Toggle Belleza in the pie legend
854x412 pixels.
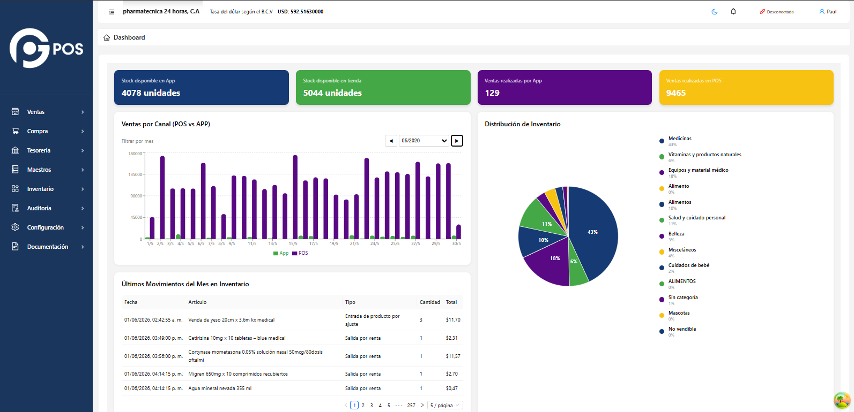(x=672, y=236)
